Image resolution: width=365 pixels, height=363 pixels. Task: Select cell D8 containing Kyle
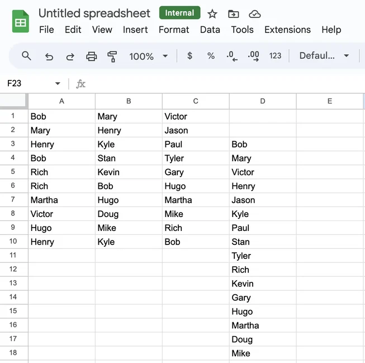click(263, 214)
